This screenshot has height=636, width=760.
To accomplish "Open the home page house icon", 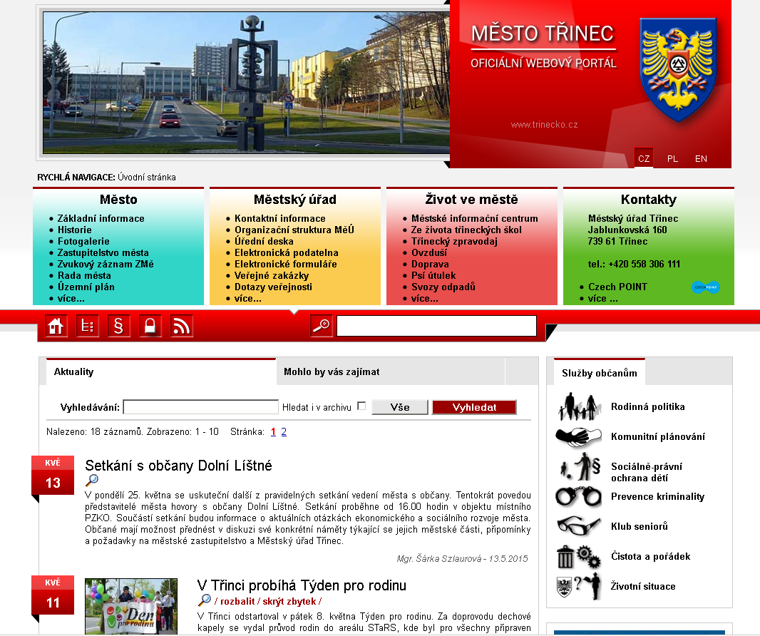I will 56,326.
